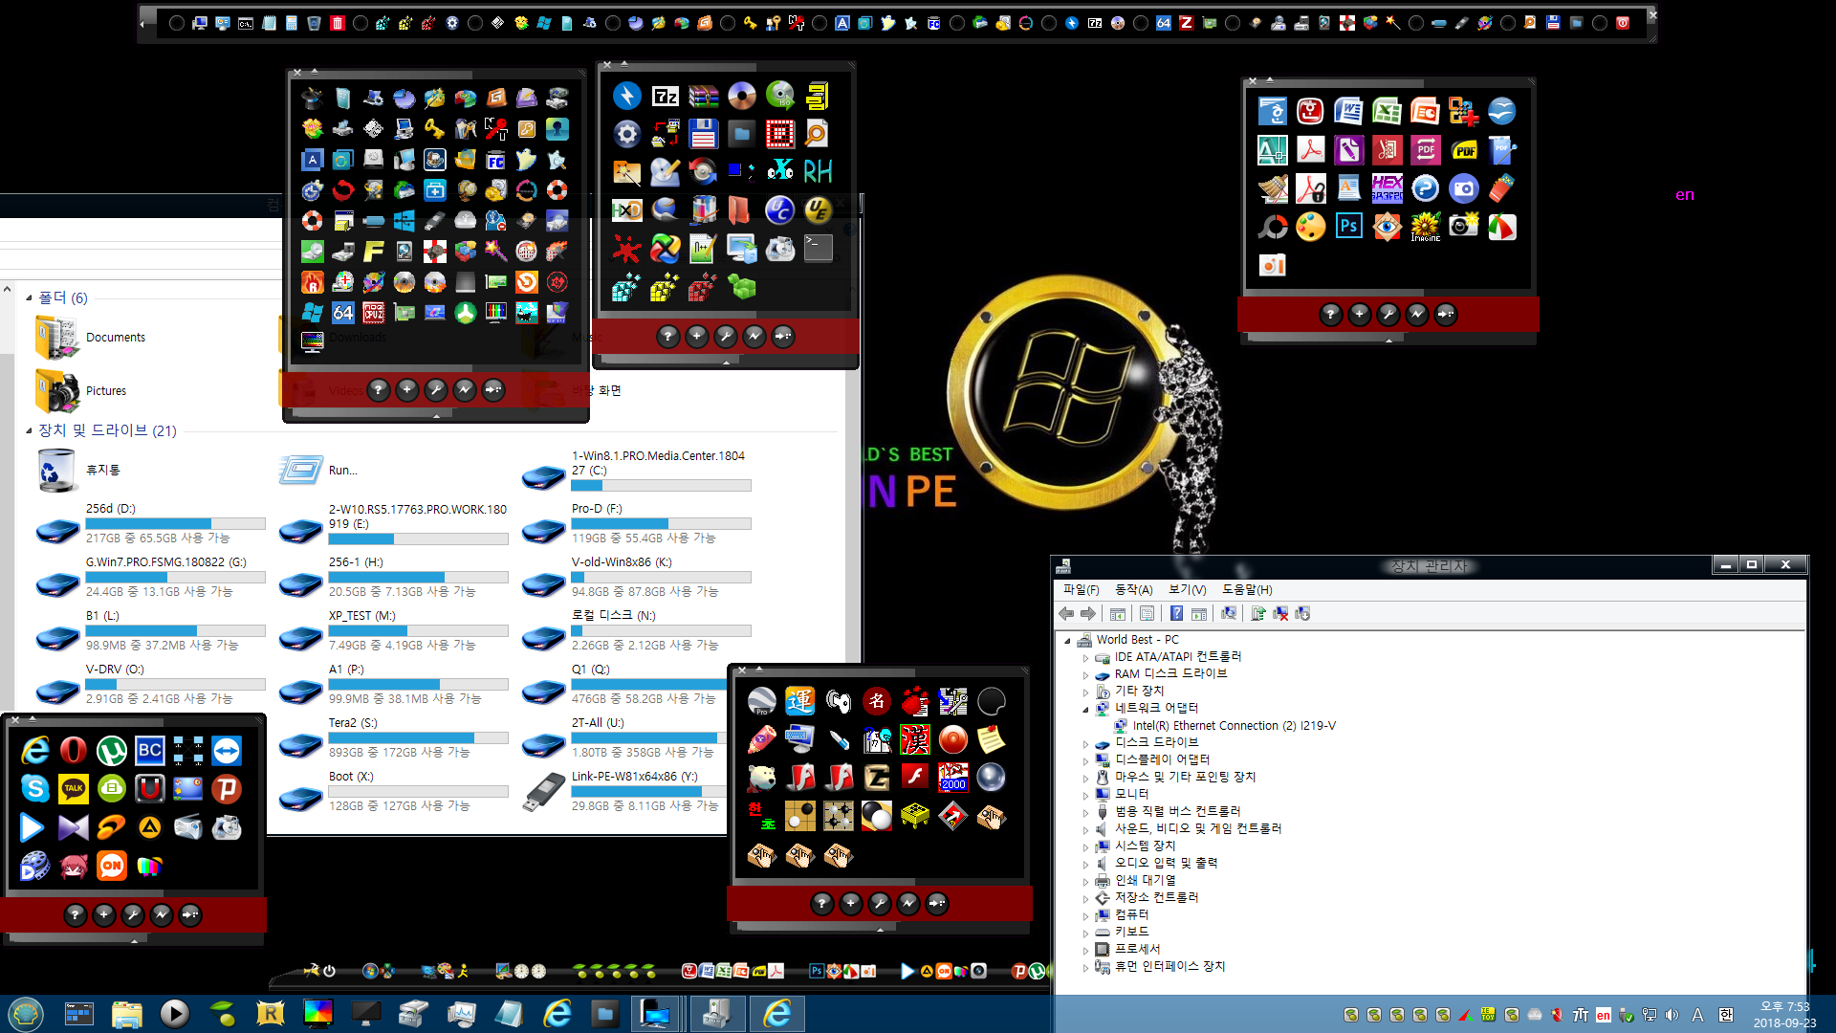
Task: Open the Run... item in Explorer
Action: pos(317,470)
